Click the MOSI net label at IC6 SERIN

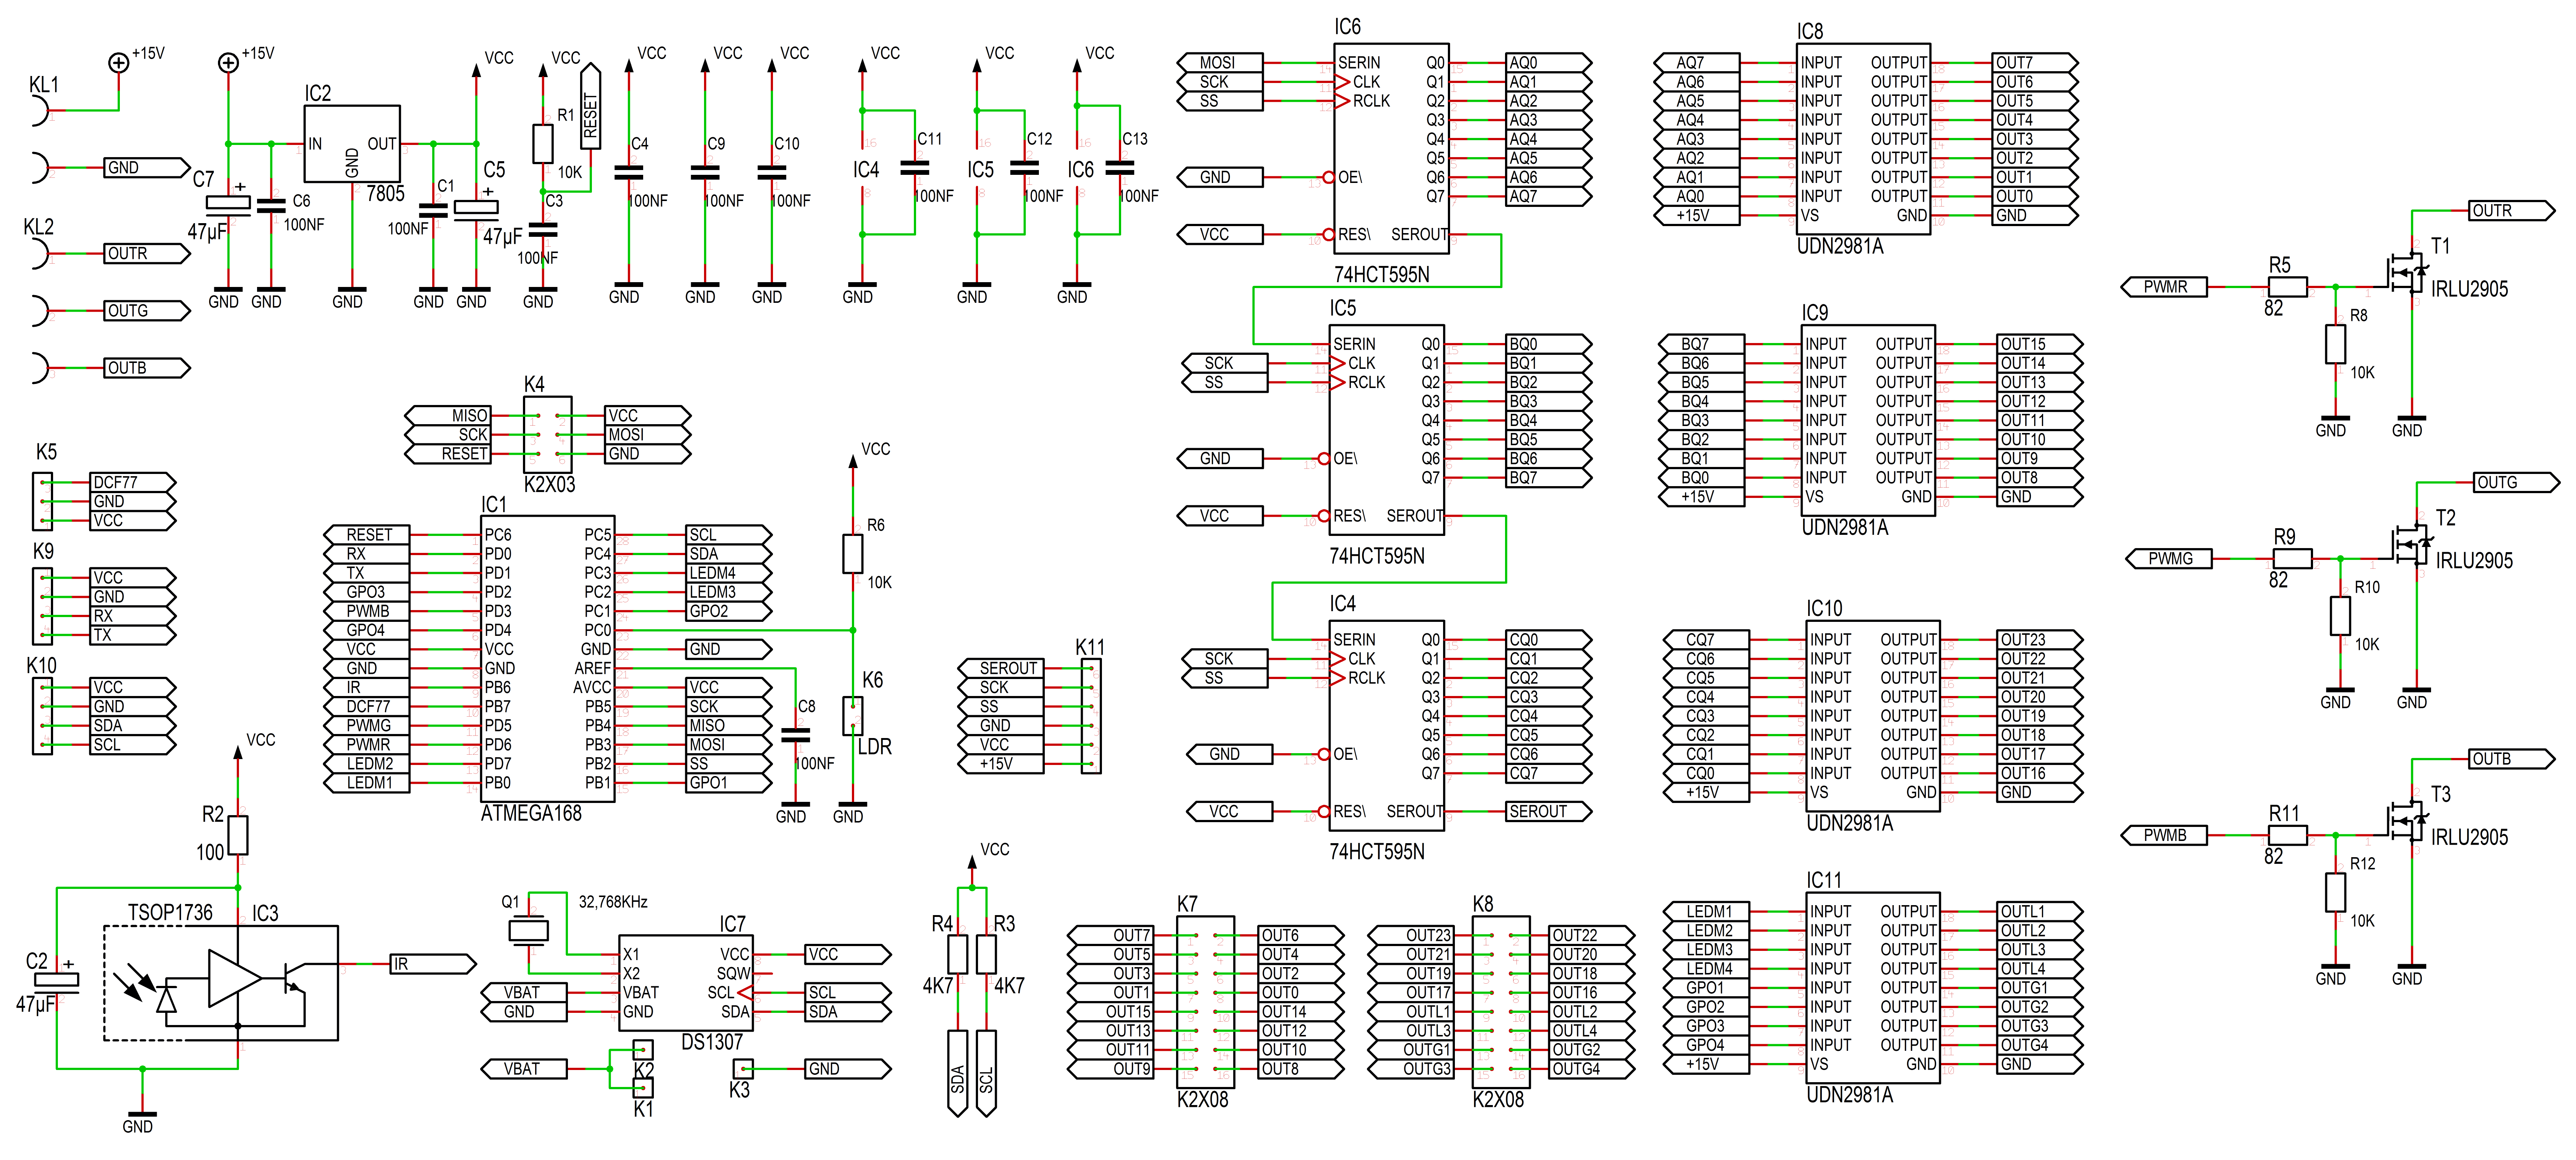coord(1220,63)
